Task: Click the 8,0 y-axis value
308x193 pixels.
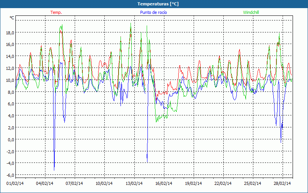Action: coord(11,92)
